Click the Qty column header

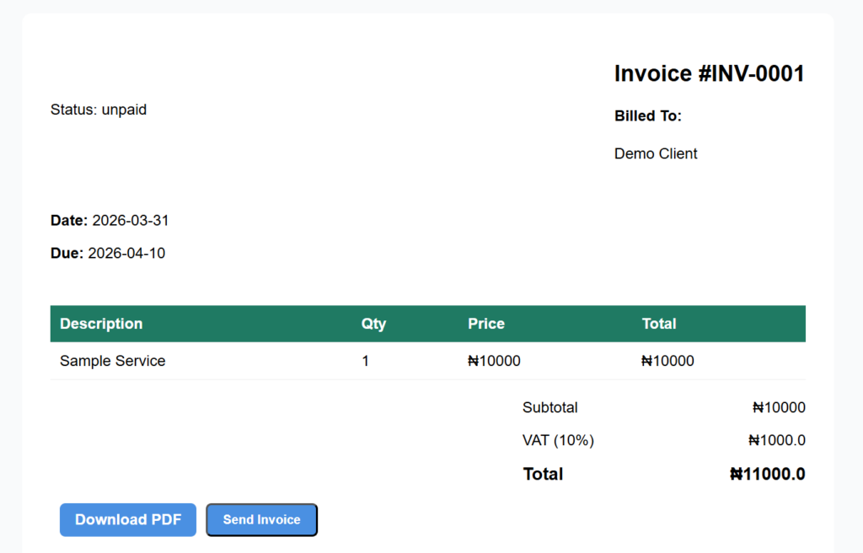point(373,324)
